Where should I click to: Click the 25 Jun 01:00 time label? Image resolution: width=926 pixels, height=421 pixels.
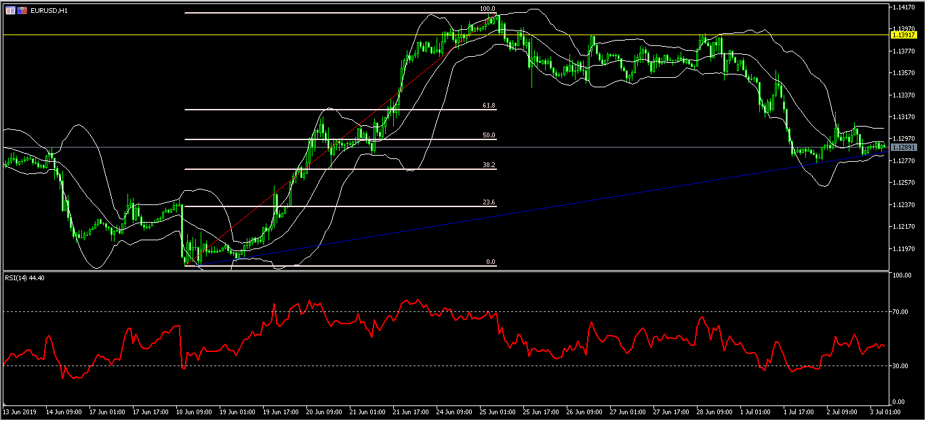click(x=498, y=412)
